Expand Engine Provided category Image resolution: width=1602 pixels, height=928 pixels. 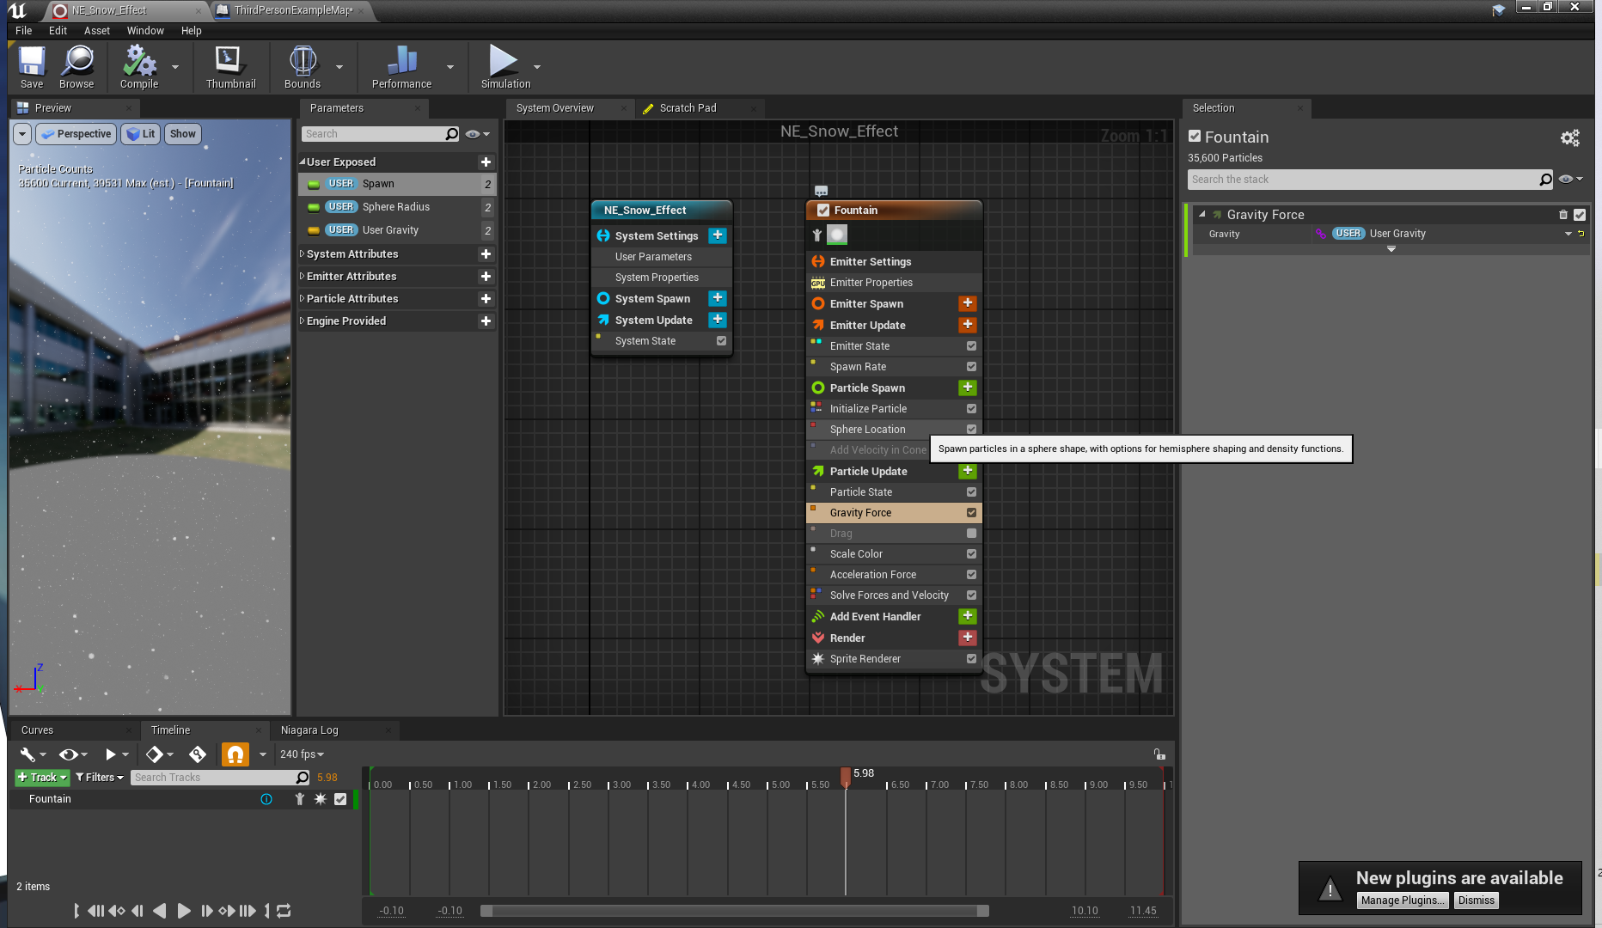(x=302, y=321)
